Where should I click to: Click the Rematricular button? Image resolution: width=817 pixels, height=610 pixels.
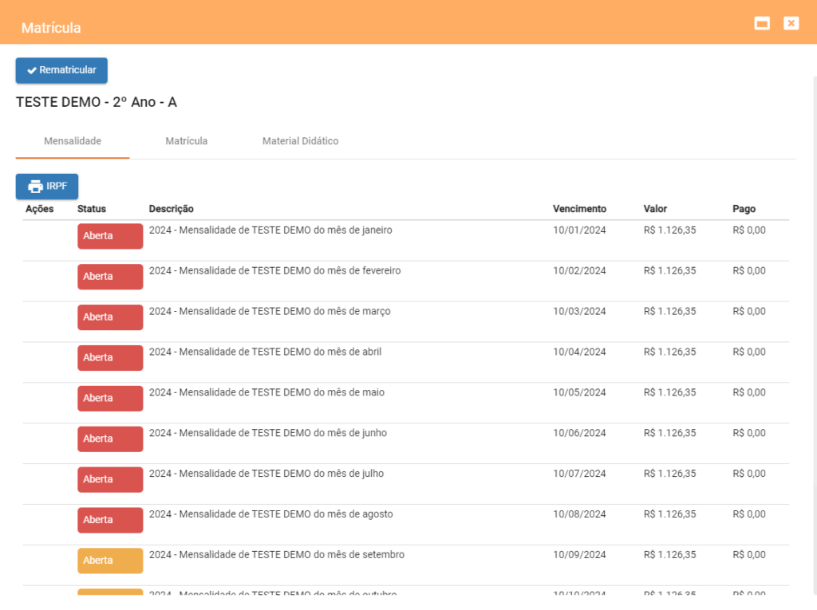click(61, 70)
